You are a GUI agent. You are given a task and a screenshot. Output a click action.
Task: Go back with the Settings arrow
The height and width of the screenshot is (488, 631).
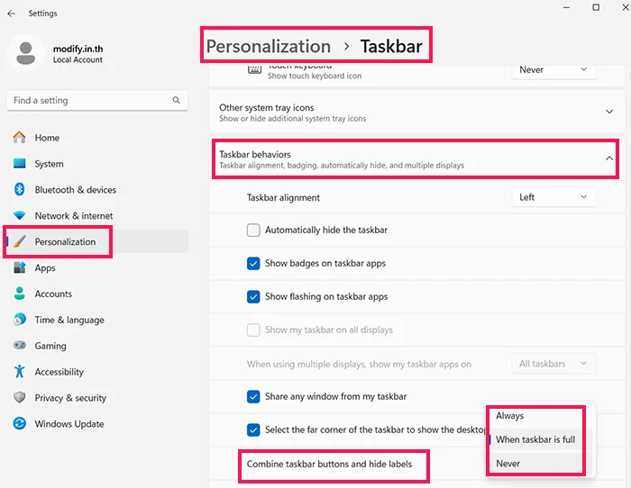click(11, 14)
